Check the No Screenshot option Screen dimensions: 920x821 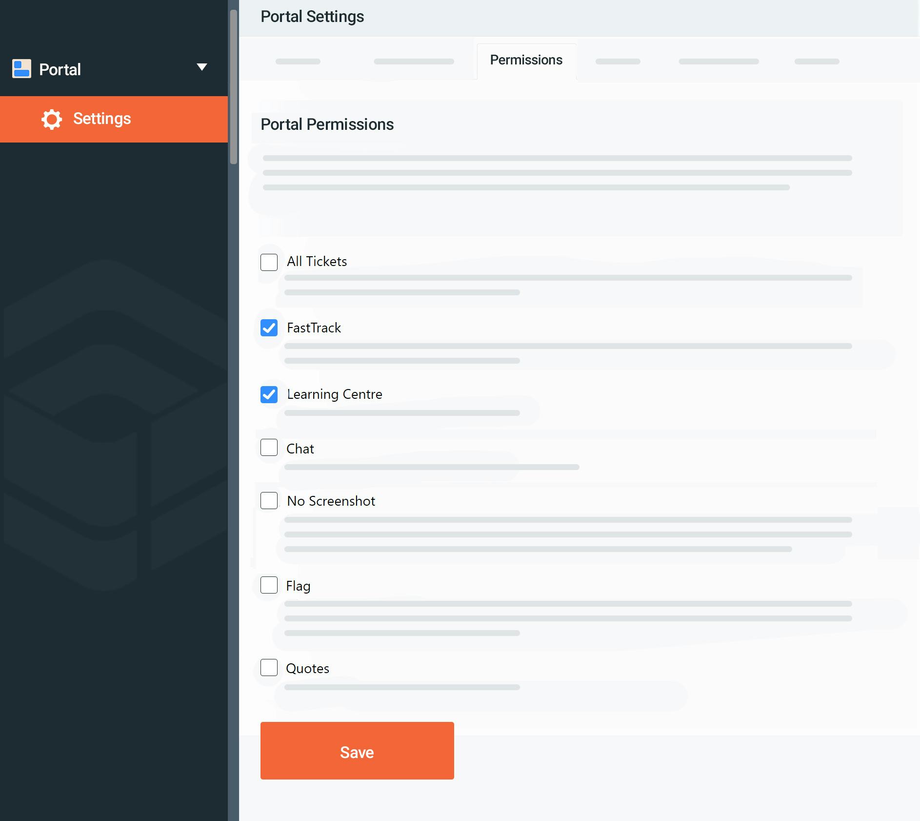click(x=269, y=500)
